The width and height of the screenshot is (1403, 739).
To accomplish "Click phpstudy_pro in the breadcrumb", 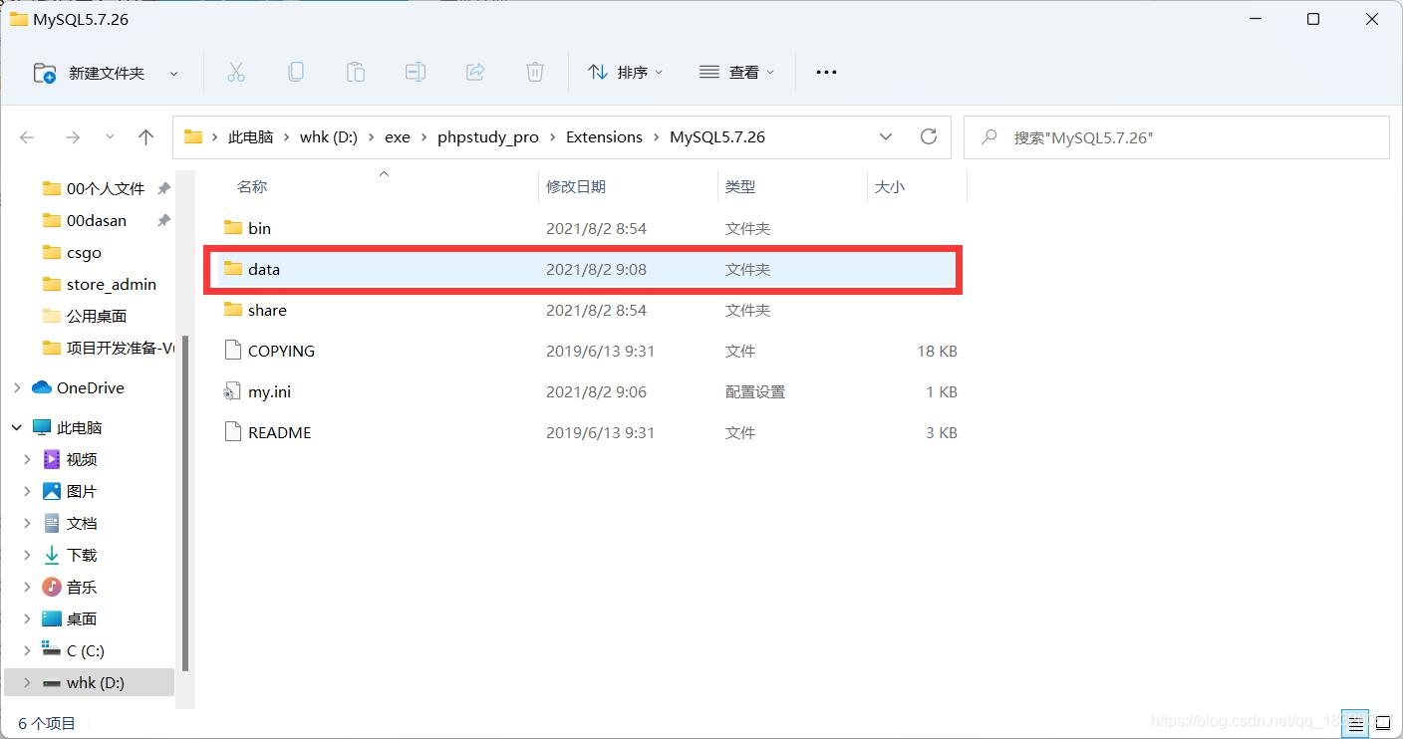I will click(x=488, y=137).
